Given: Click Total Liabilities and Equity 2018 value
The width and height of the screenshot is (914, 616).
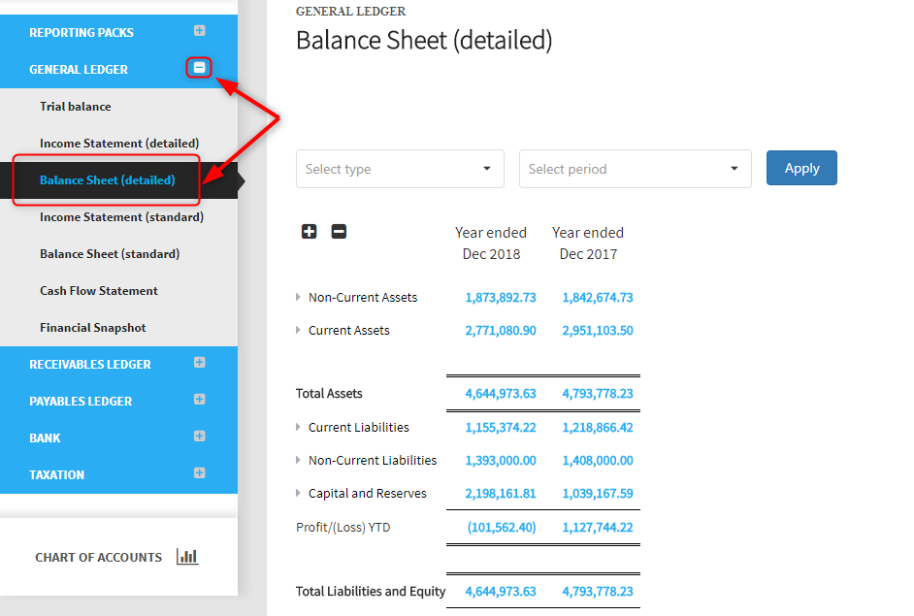Looking at the screenshot, I should 500,592.
